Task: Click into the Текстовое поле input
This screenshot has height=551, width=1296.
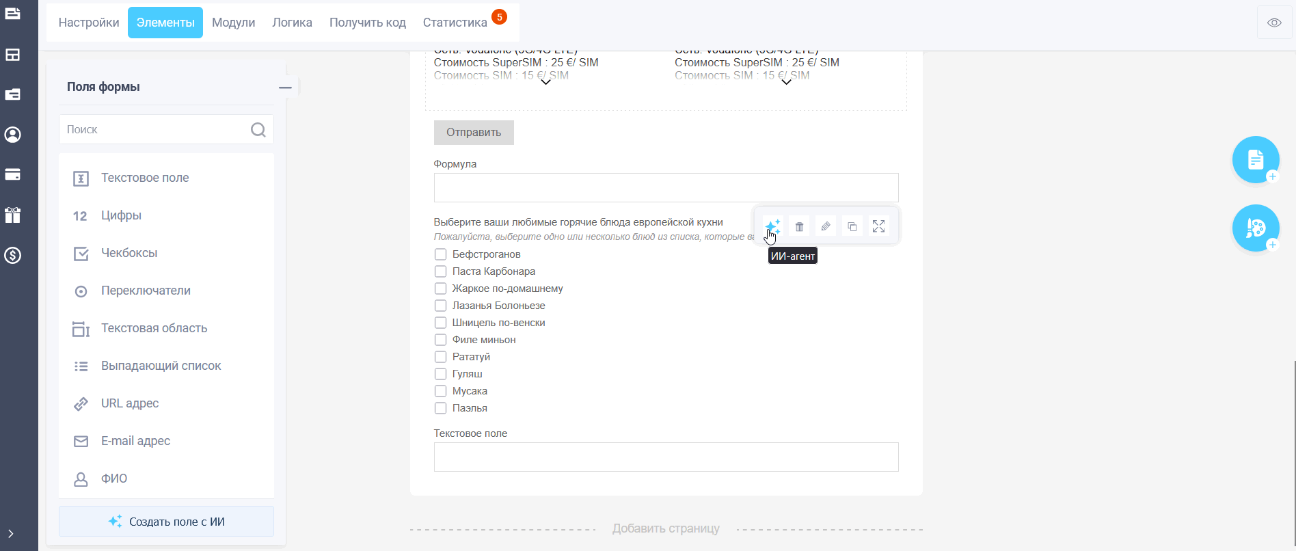Action: pyautogui.click(x=666, y=457)
